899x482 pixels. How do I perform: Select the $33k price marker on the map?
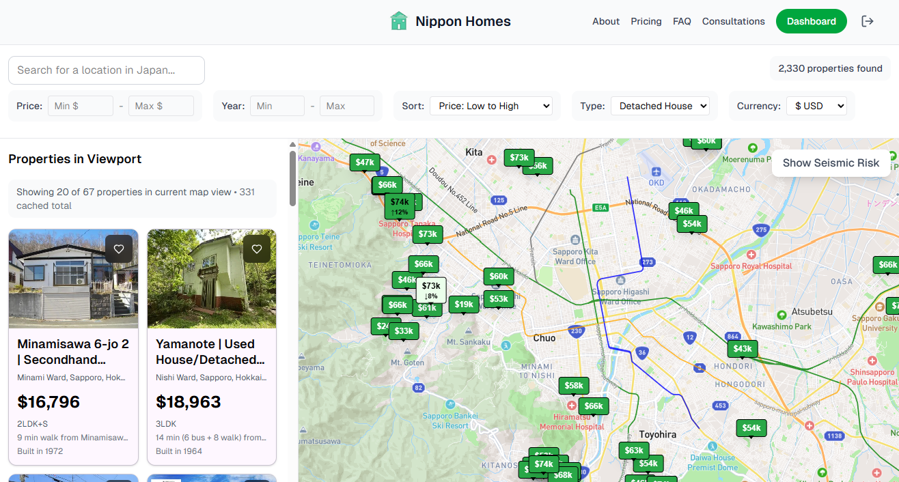pyautogui.click(x=403, y=330)
